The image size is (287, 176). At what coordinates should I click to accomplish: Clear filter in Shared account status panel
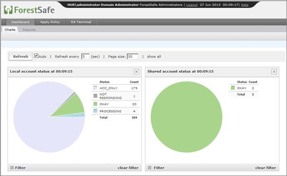(x=266, y=167)
